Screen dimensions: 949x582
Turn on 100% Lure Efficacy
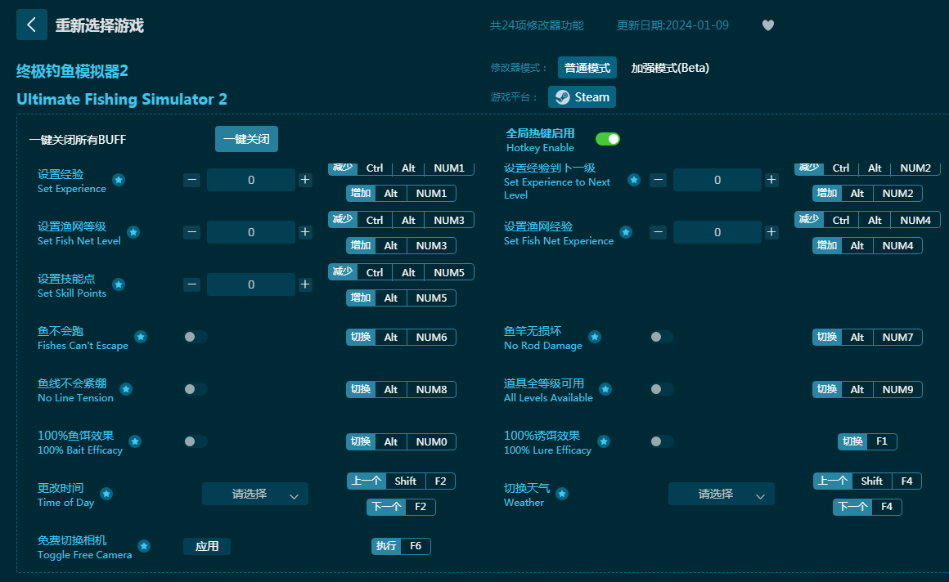coord(662,441)
